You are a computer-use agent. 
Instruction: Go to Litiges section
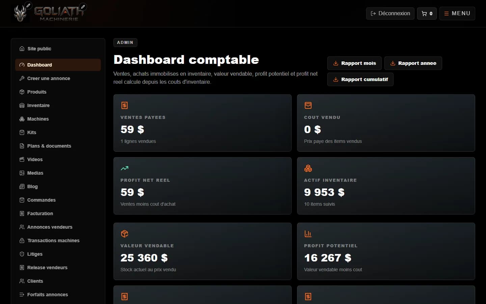tap(58, 254)
